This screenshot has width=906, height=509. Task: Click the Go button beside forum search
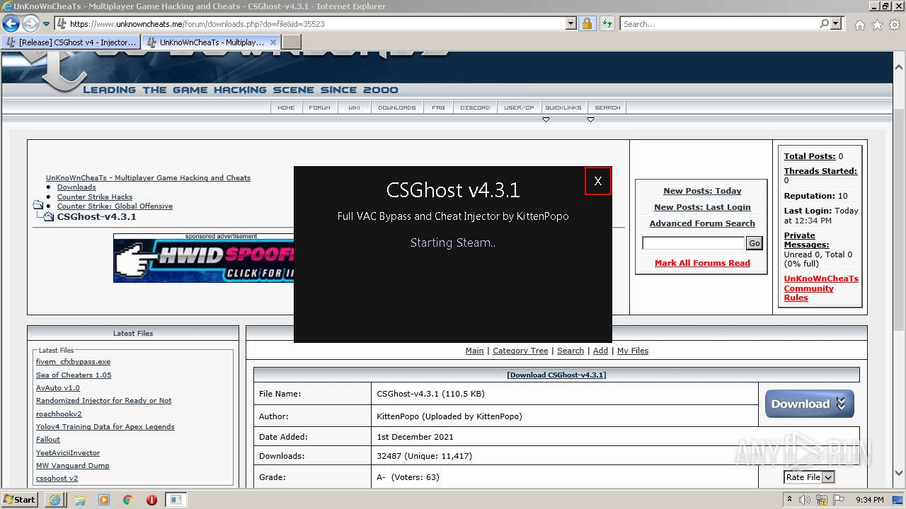tap(755, 243)
